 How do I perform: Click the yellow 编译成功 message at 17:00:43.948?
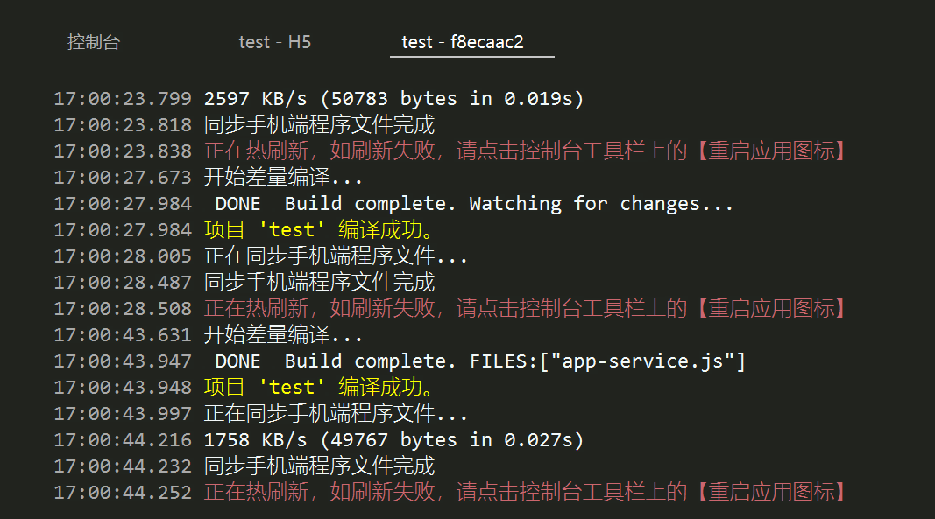click(319, 388)
